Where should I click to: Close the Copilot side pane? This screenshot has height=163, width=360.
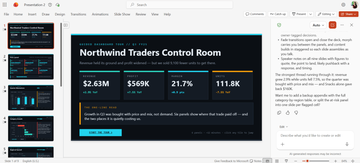click(352, 25)
